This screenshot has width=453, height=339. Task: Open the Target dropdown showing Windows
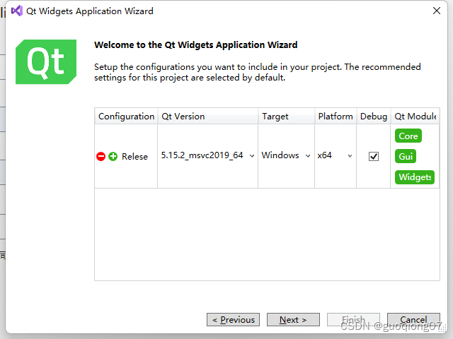[286, 155]
